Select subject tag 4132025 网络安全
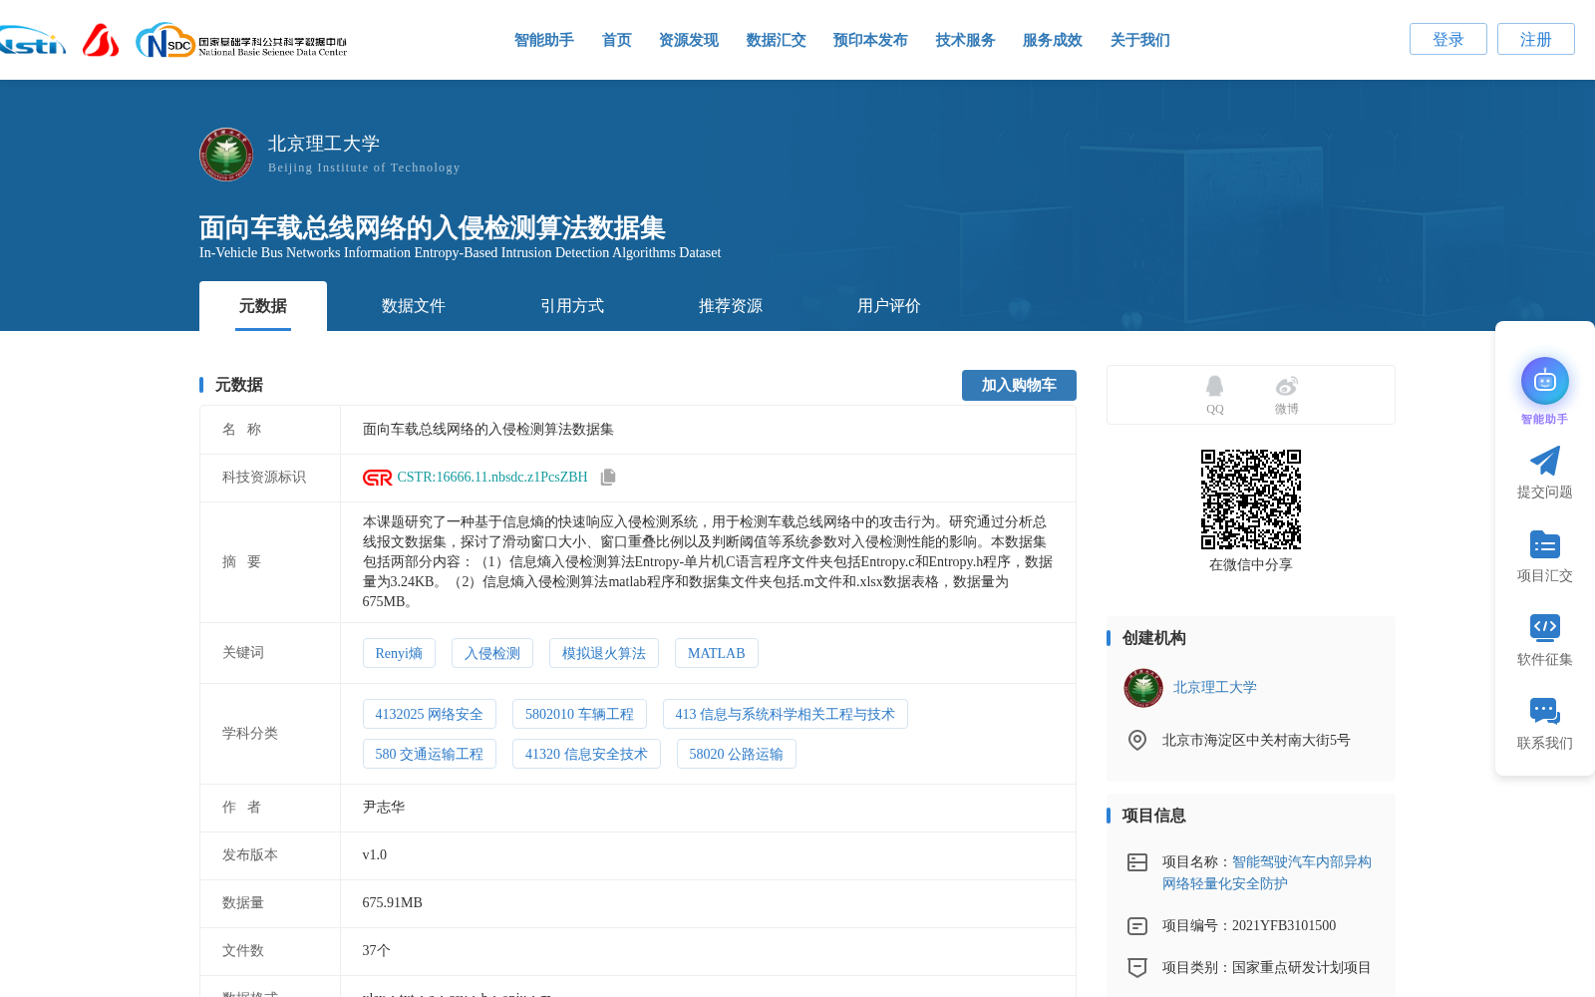This screenshot has height=997, width=1595. [430, 714]
